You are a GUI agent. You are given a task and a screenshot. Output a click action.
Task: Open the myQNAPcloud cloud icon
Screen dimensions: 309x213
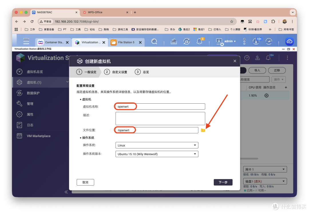click(x=290, y=41)
